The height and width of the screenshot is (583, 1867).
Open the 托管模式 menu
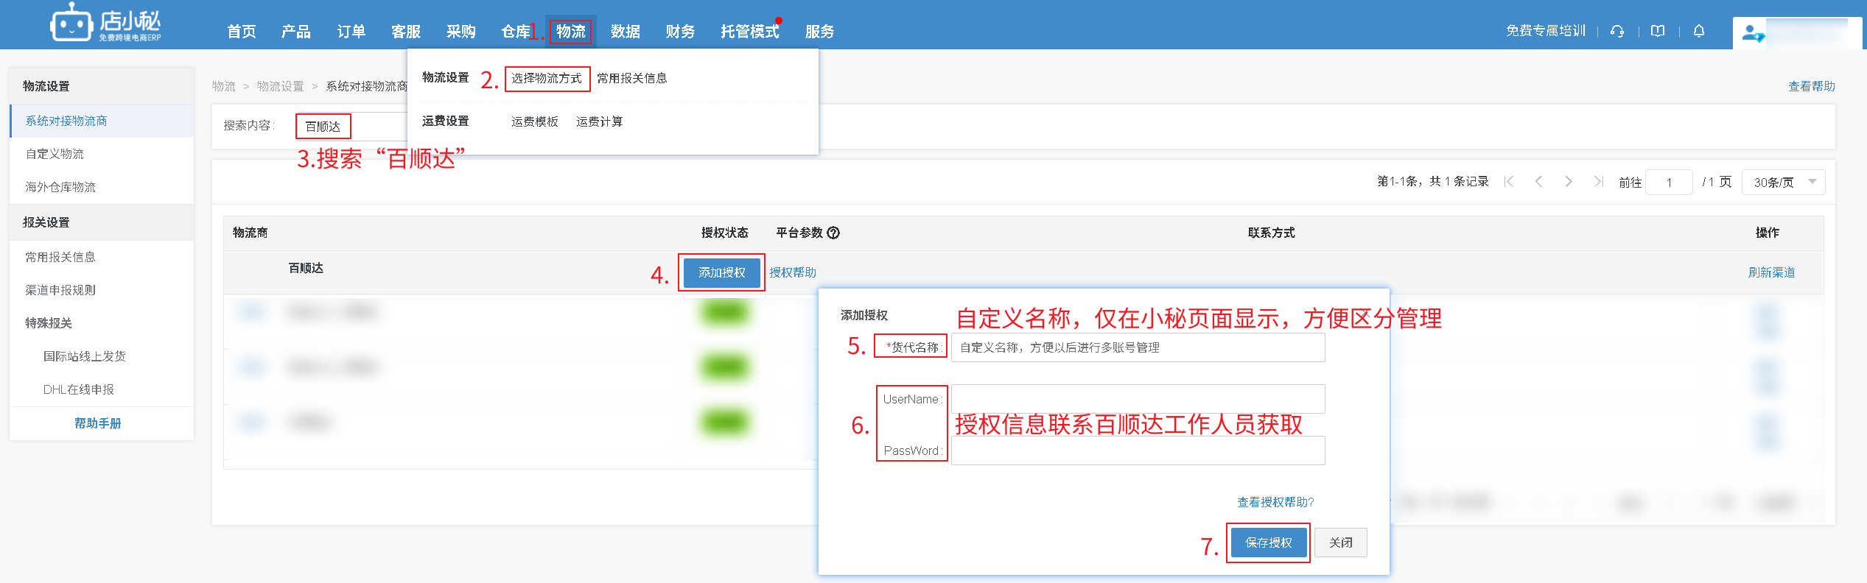[x=750, y=32]
